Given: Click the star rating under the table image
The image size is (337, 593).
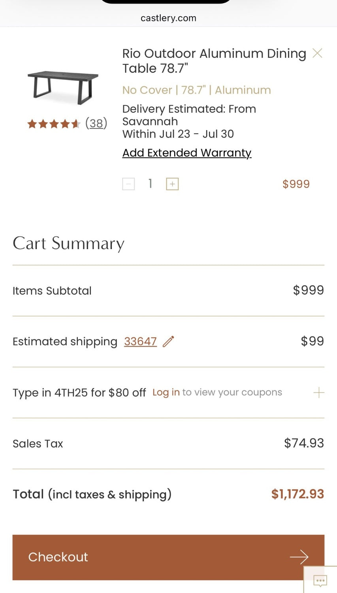Looking at the screenshot, I should (54, 124).
